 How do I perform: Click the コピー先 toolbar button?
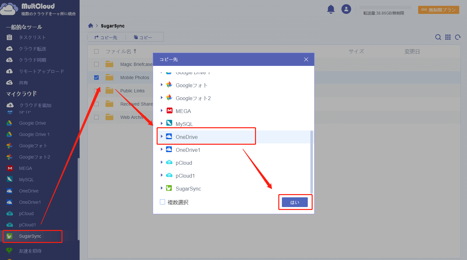point(106,37)
